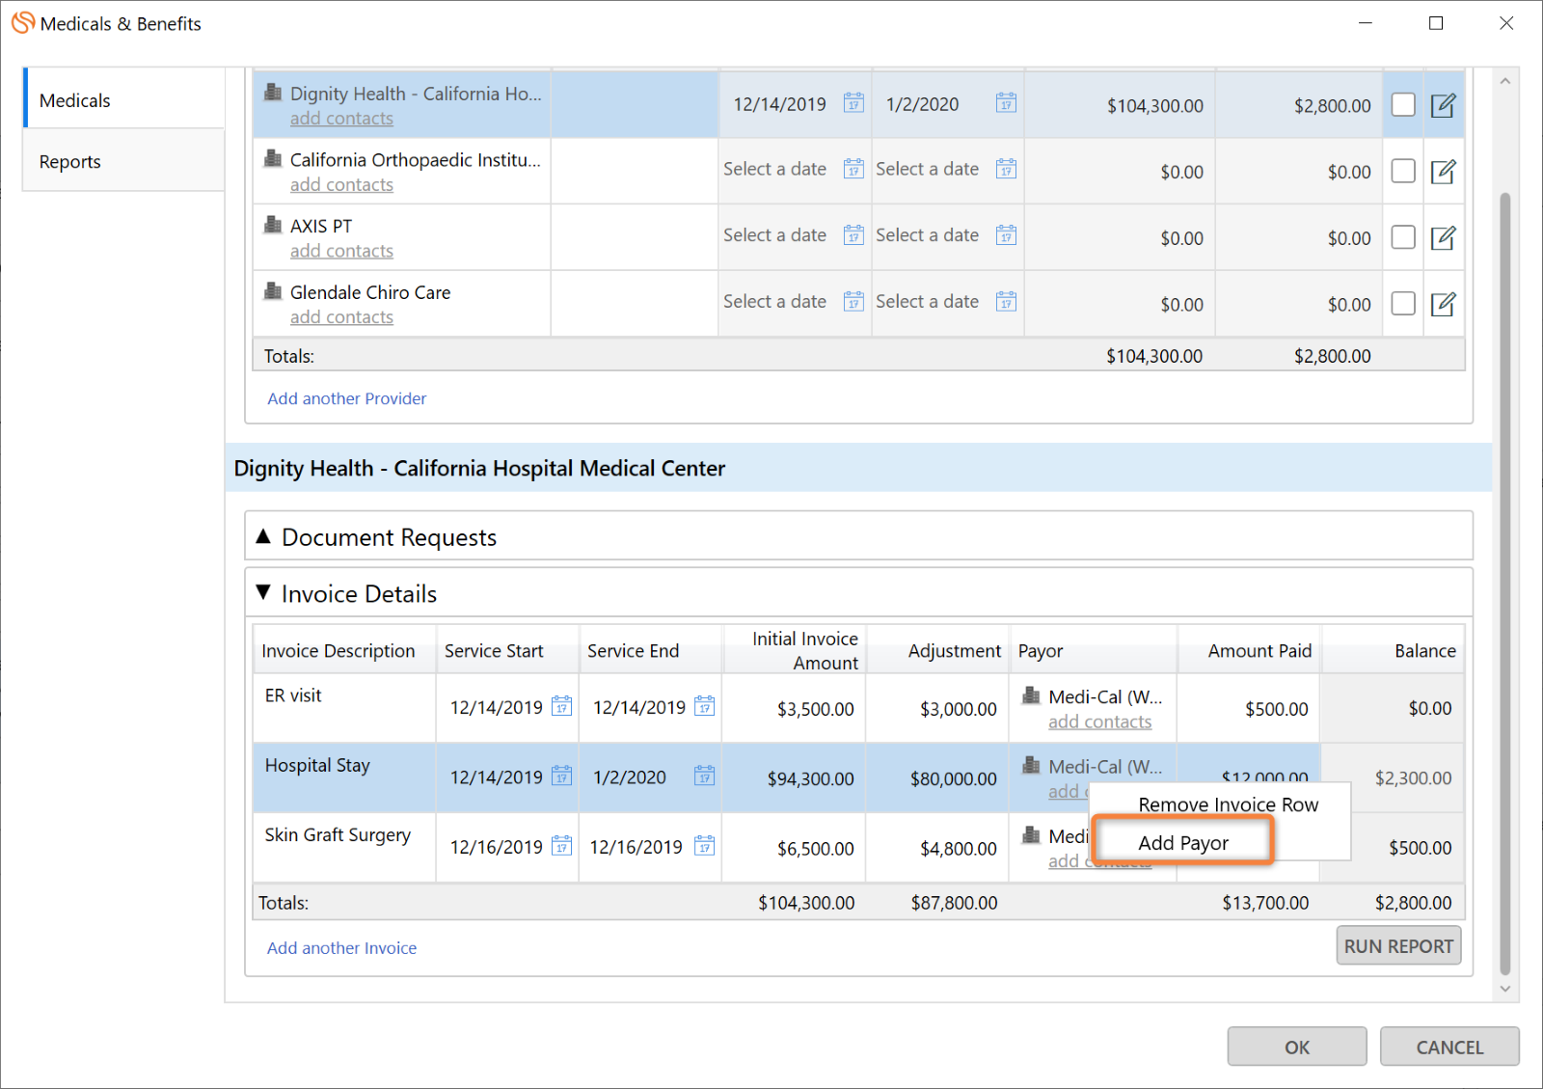1543x1089 pixels.
Task: Click edit icon for California Orthopaedic row
Action: 1443,172
